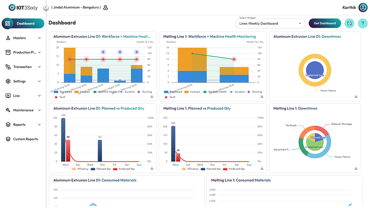The image size is (370, 208).
Task: Click the Reports layers icon
Action: tap(8, 125)
